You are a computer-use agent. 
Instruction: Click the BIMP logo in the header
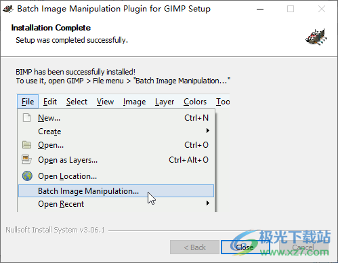coord(316,37)
